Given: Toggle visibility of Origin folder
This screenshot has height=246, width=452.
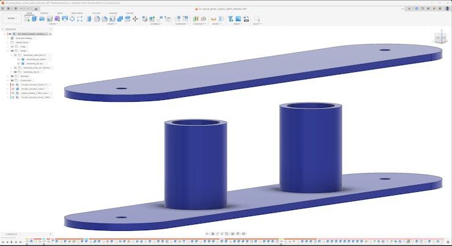Looking at the screenshot, I should [12, 46].
